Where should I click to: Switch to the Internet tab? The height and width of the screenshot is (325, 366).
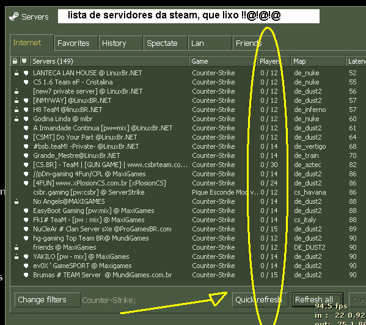point(32,43)
